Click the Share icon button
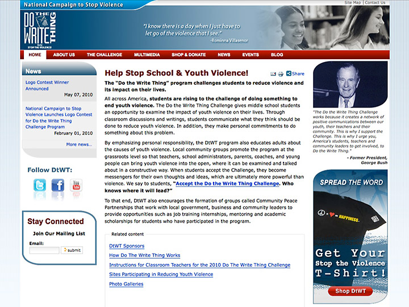Viewport: 409px width, 307px height. point(295,74)
